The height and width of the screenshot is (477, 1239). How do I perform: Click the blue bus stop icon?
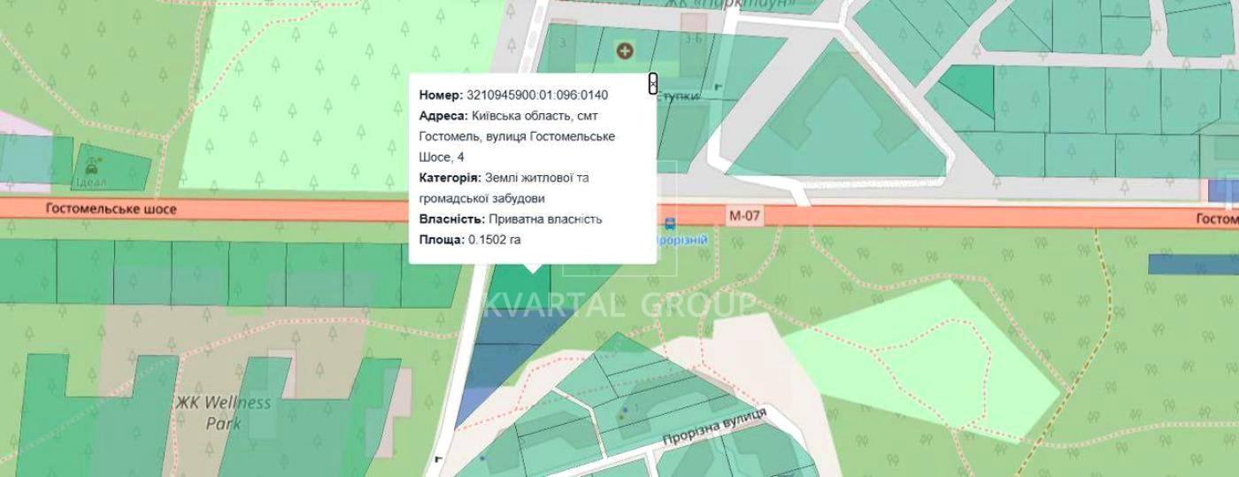point(670,224)
